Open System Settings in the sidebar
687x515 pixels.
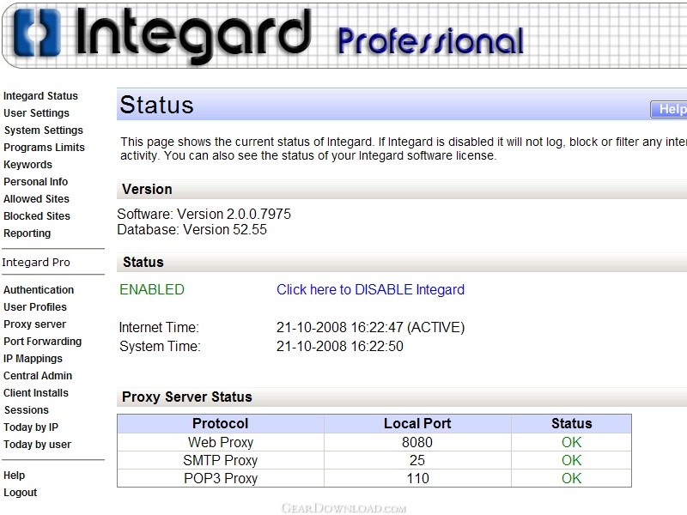point(44,130)
